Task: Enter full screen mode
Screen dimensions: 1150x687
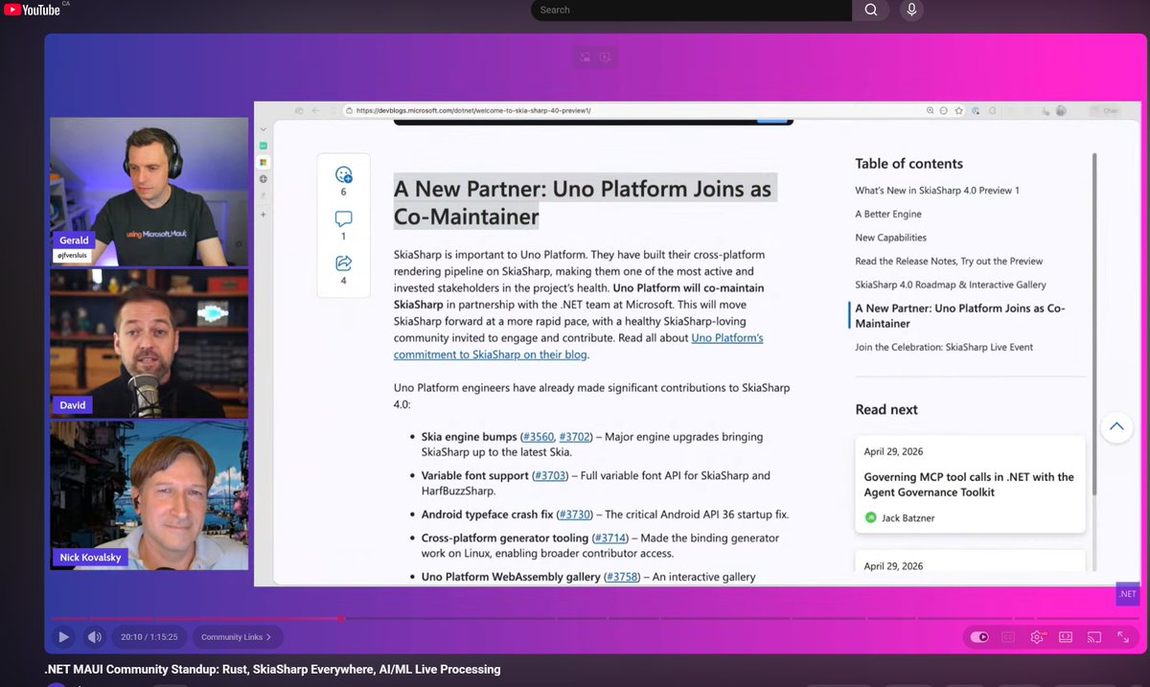Action: 1123,636
